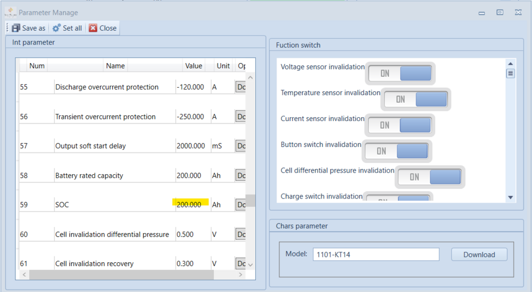Toggle Button switch invalidation switch
532x292 pixels.
point(396,151)
